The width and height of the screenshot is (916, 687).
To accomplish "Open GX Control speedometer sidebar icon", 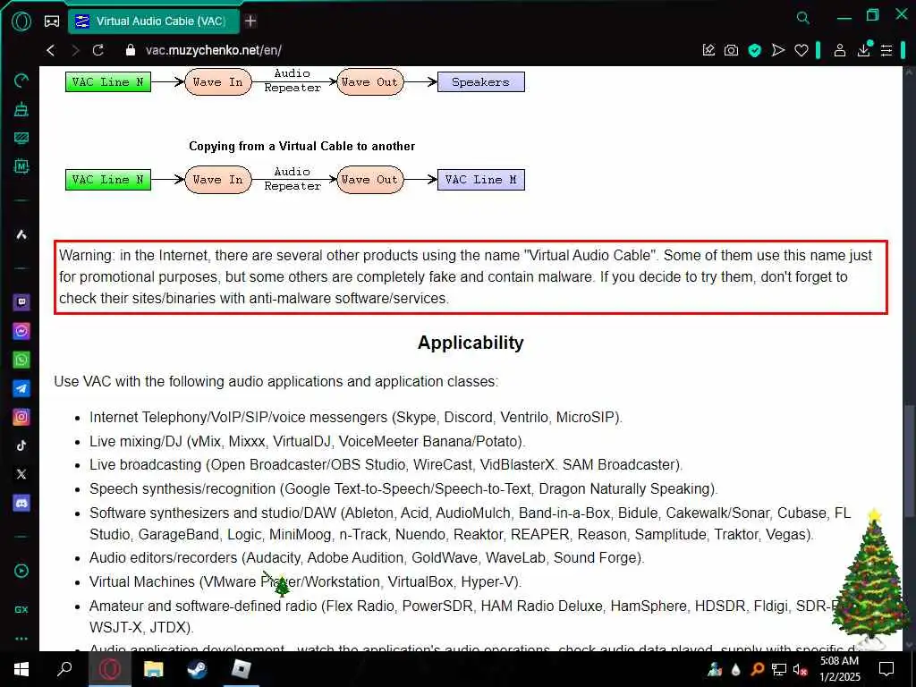I will pos(21,81).
